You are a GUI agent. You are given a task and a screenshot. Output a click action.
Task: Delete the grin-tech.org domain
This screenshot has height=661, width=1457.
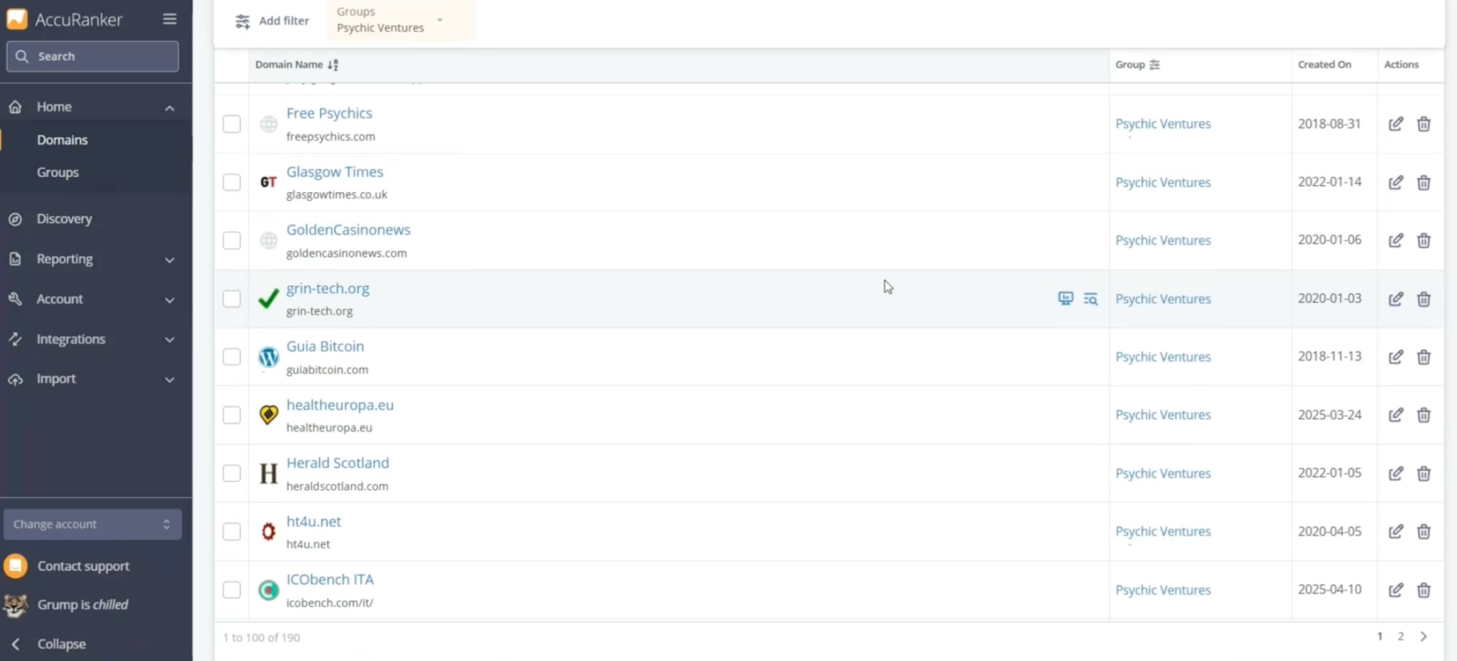(1424, 299)
